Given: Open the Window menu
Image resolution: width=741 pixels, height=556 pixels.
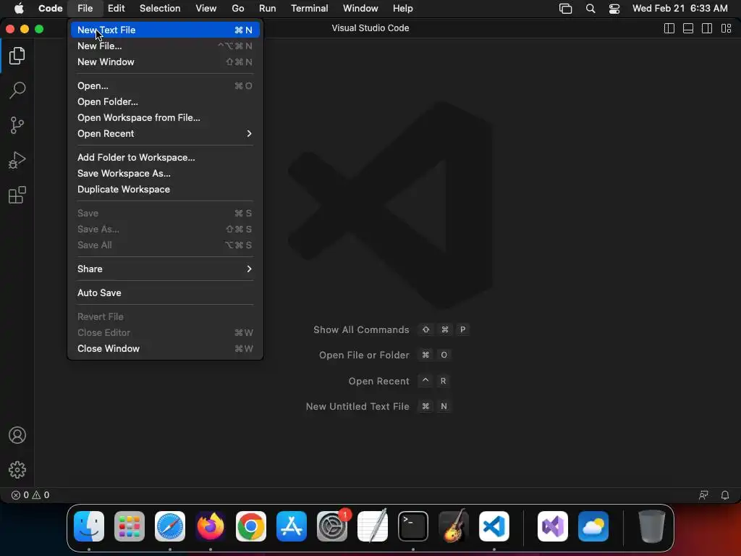Looking at the screenshot, I should pyautogui.click(x=360, y=9).
